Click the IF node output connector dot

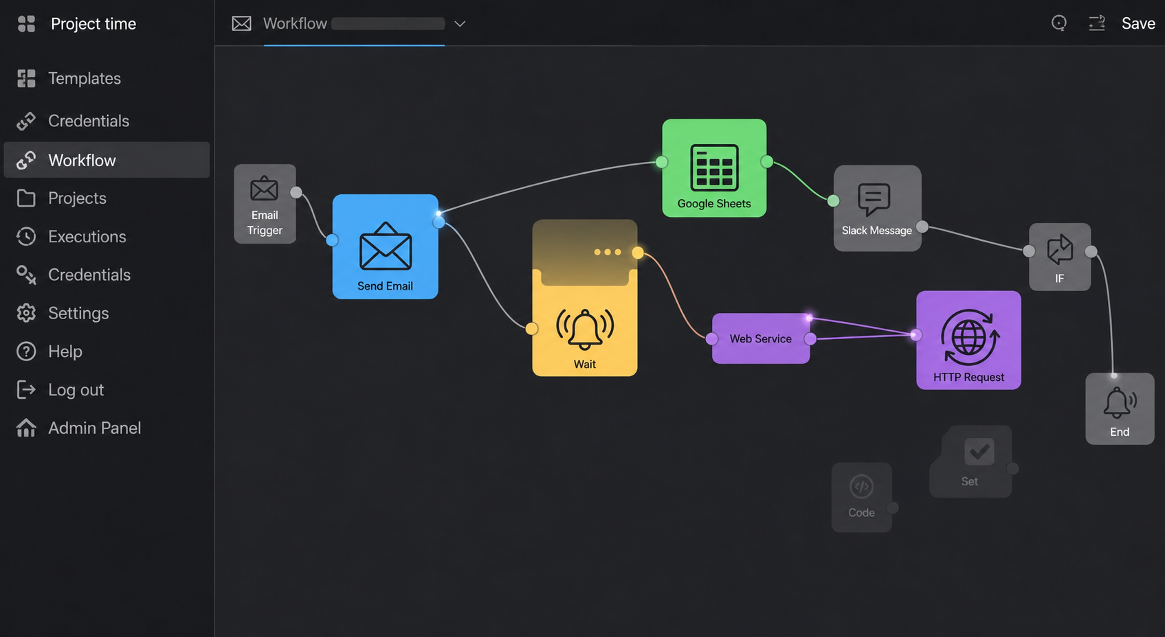coord(1091,251)
